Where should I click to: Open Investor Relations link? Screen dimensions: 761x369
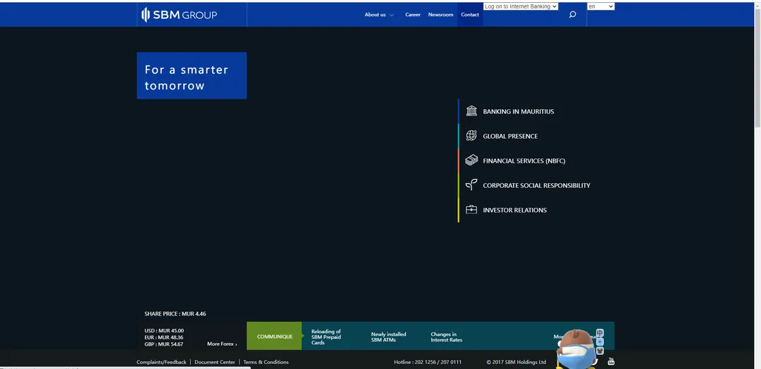(514, 210)
